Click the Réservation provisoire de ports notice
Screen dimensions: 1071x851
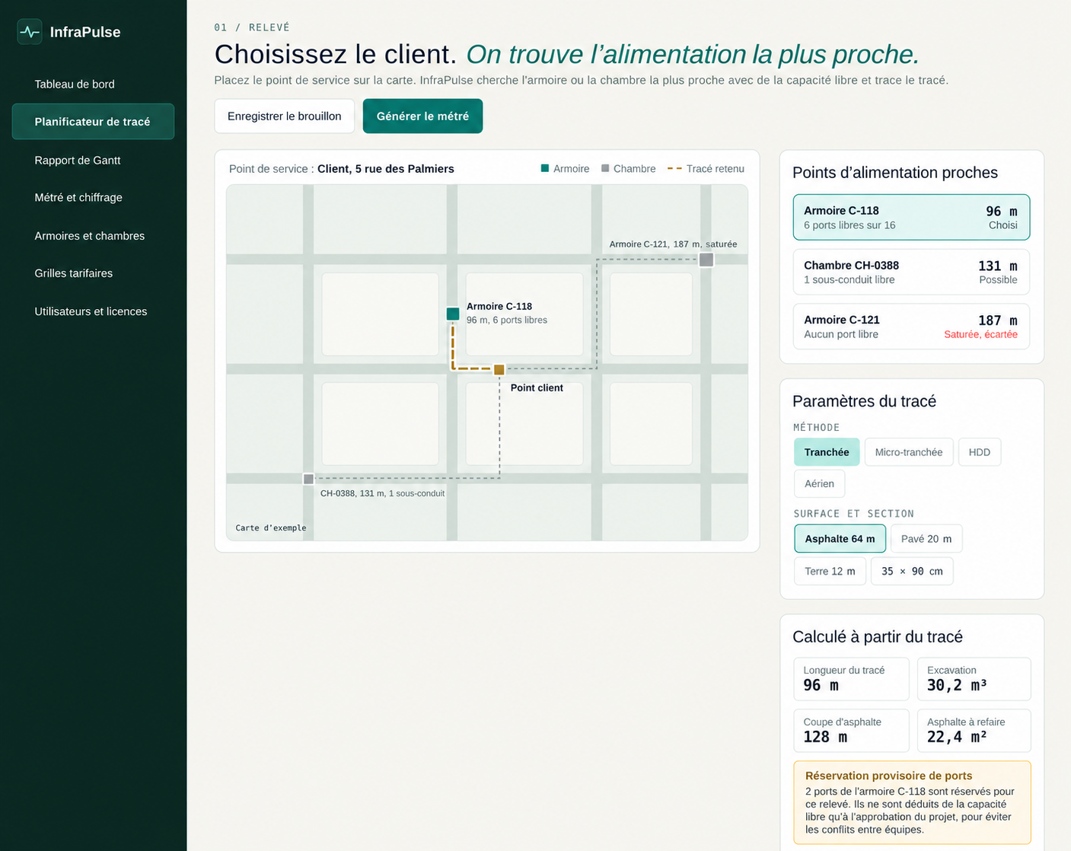pos(912,803)
